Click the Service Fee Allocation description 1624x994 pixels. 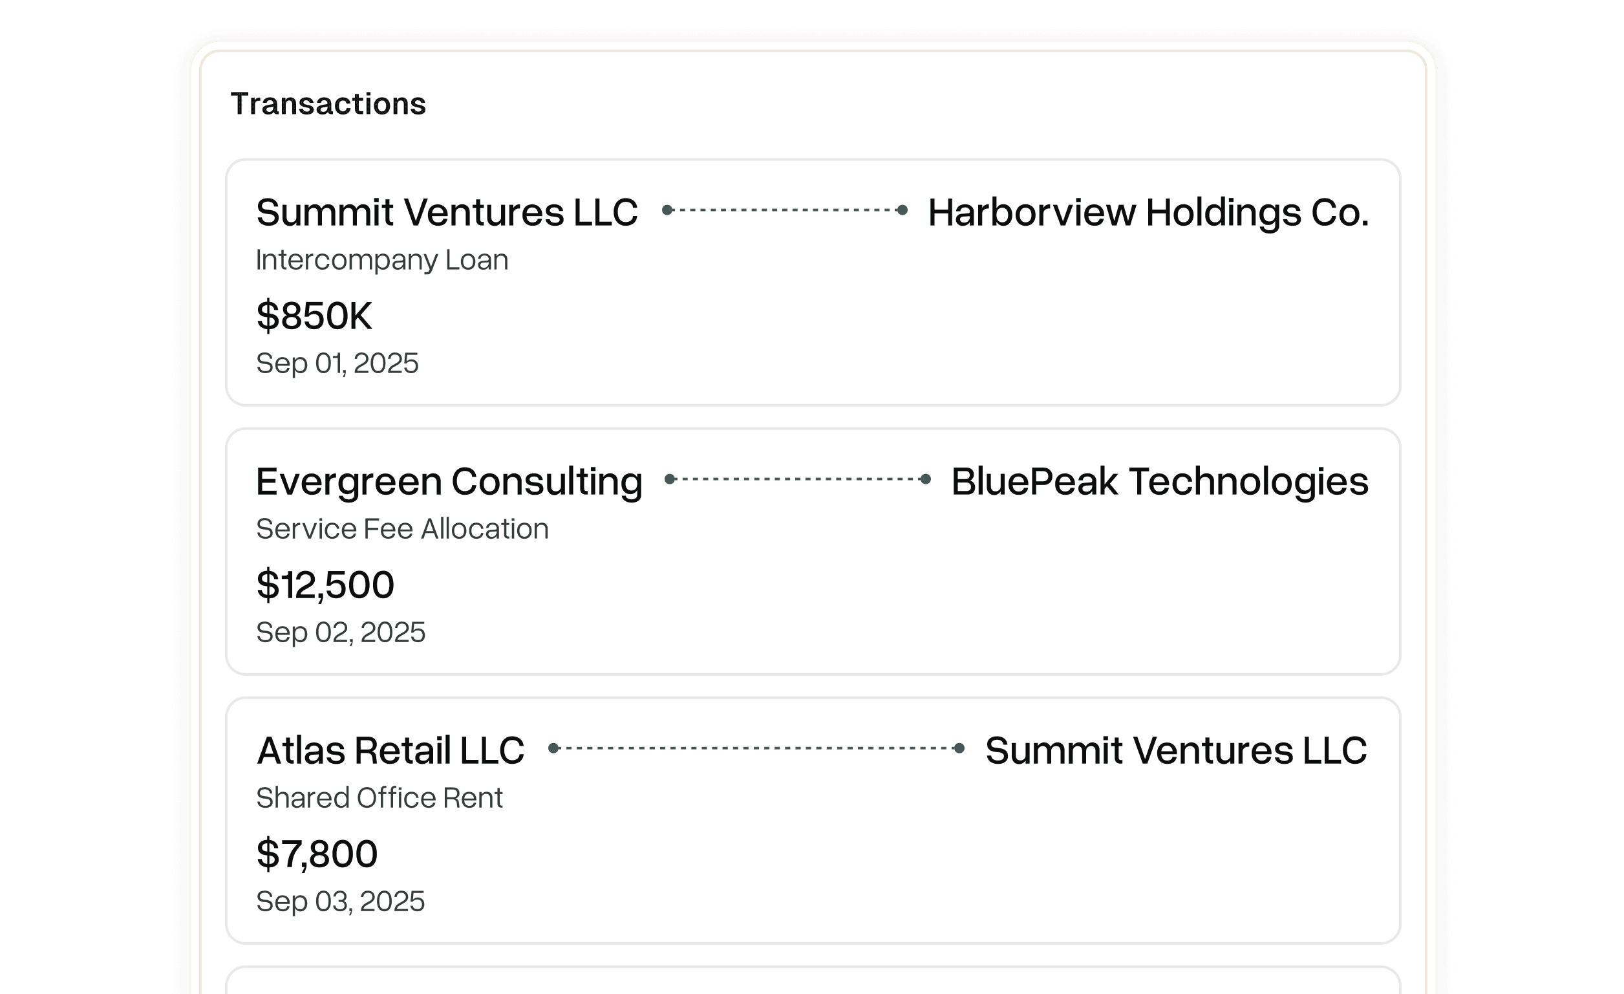(402, 528)
